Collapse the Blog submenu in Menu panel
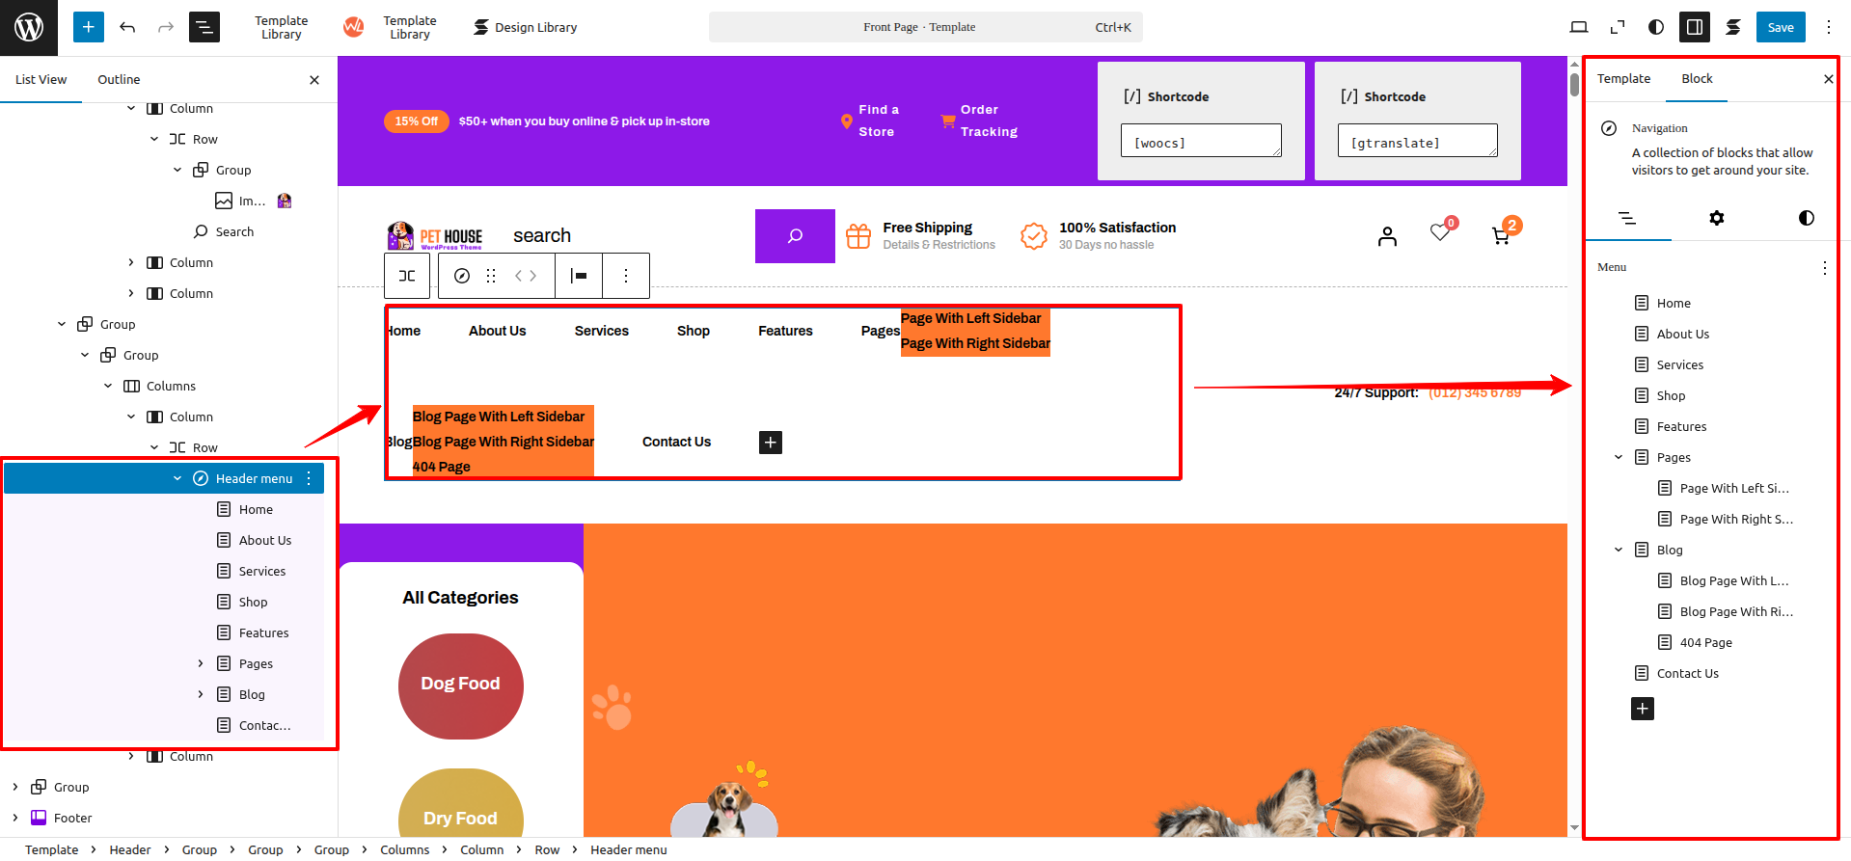The width and height of the screenshot is (1851, 861). (x=1619, y=550)
